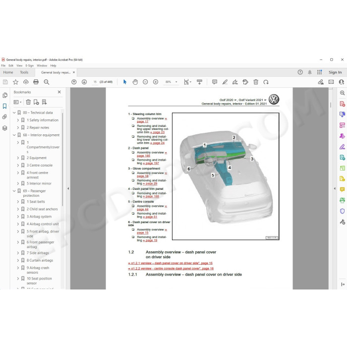This screenshot has height=347, width=347.
Task: Select the 8 Curtain airbags bookmark
Action: [x=40, y=260]
